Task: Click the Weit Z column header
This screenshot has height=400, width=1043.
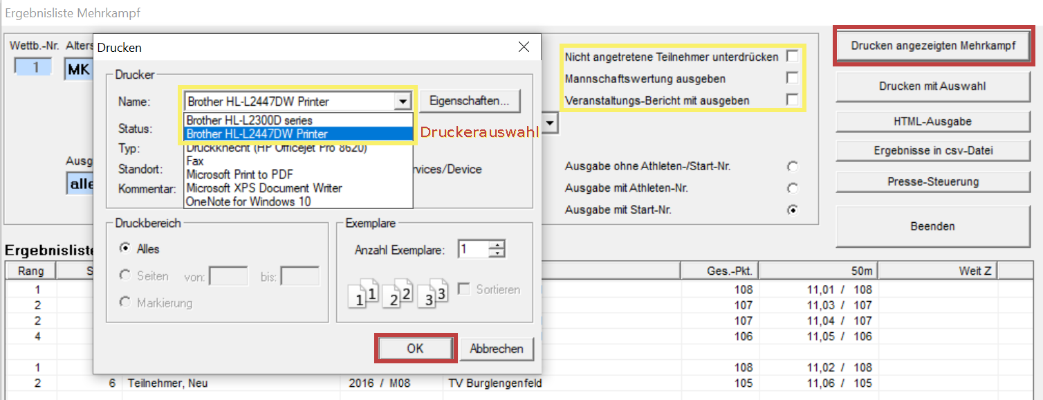Action: click(938, 271)
